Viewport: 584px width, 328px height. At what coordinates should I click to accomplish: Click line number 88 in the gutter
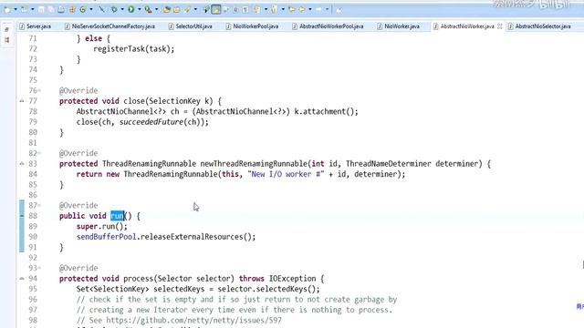point(33,216)
